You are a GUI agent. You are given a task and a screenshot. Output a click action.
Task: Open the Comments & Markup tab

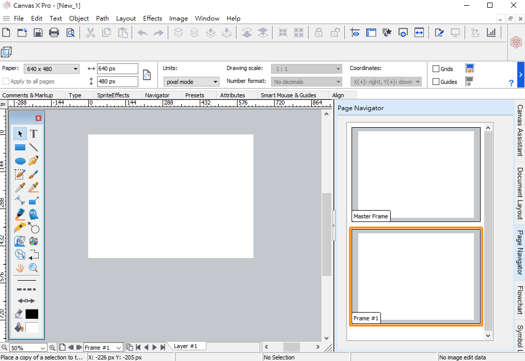click(x=27, y=95)
